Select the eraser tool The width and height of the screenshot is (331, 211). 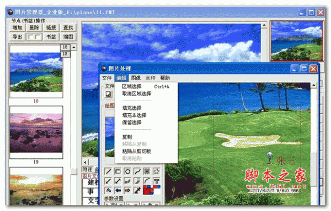tap(108, 191)
